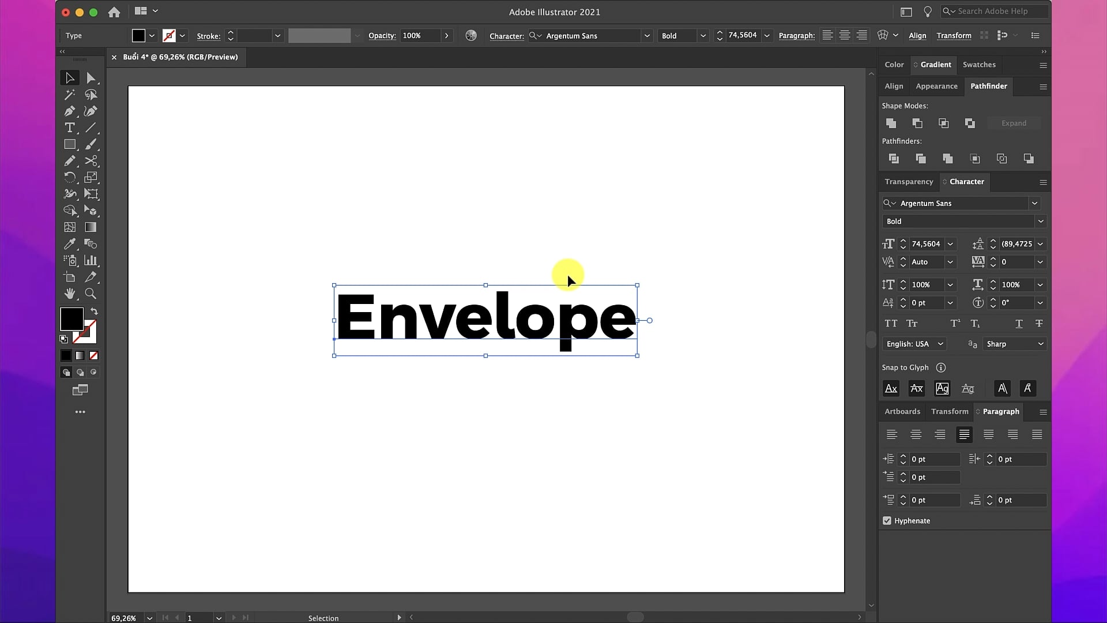Viewport: 1107px width, 623px height.
Task: Toggle the Hyphenate checkbox
Action: [887, 520]
